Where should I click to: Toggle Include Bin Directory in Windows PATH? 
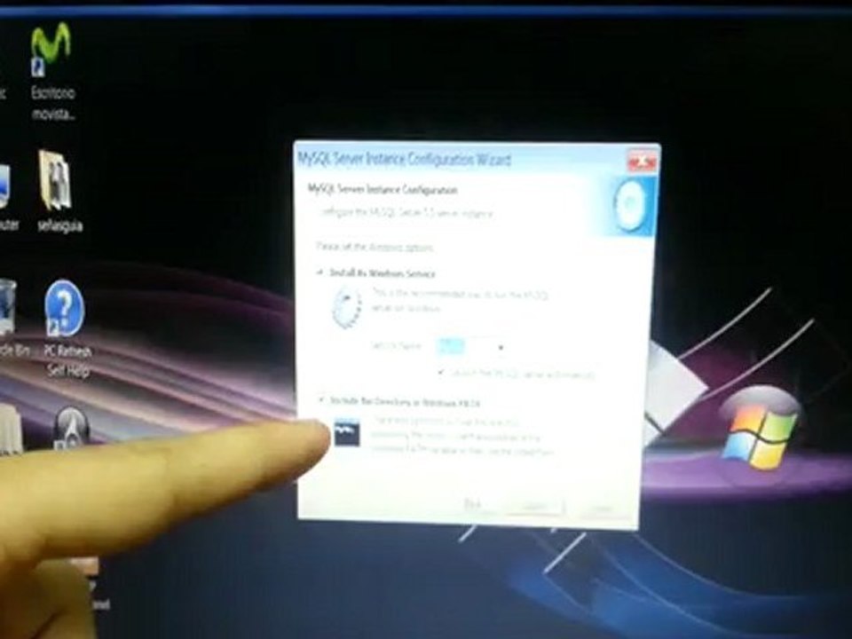click(320, 400)
